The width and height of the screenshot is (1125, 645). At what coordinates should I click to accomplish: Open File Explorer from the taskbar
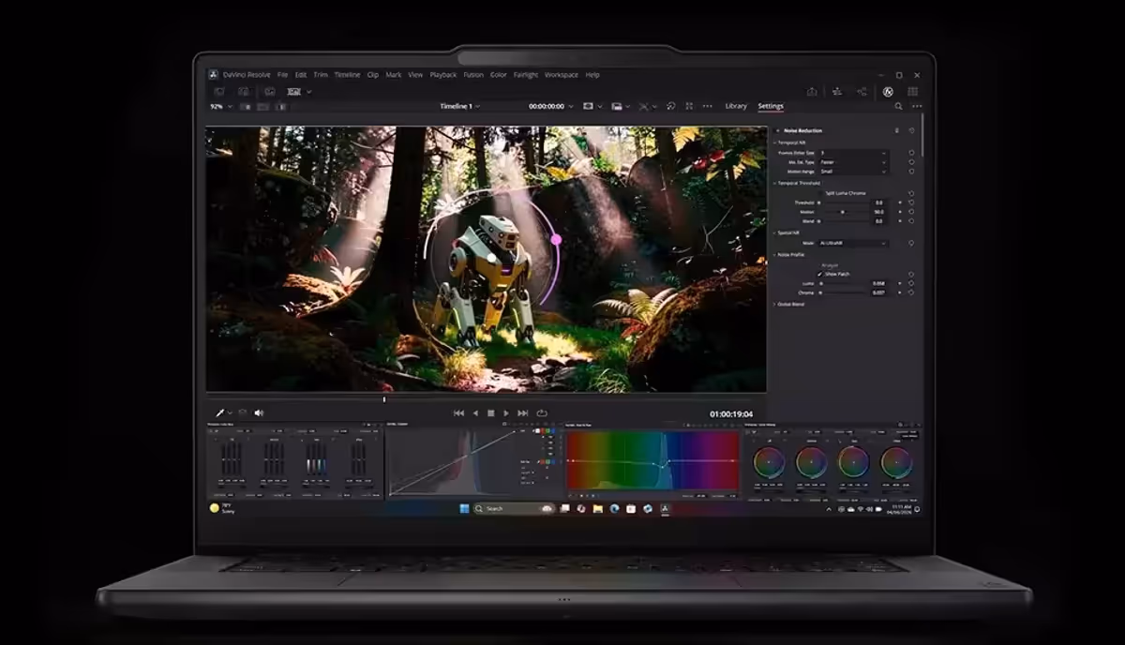(x=597, y=508)
